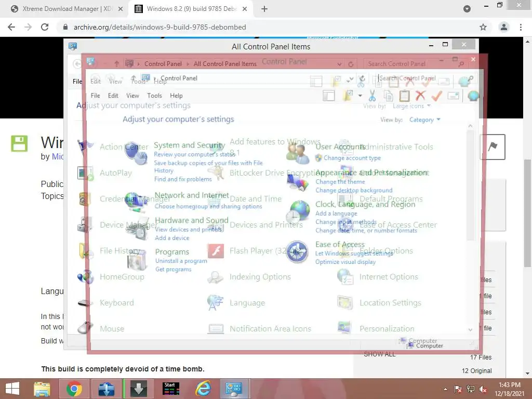Click the Chrome address bar URL
This screenshot has height=399, width=532.
tap(160, 27)
